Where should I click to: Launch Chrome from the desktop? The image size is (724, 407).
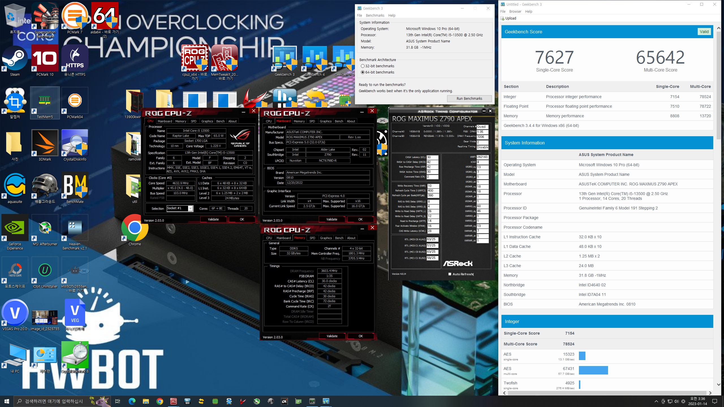(135, 230)
